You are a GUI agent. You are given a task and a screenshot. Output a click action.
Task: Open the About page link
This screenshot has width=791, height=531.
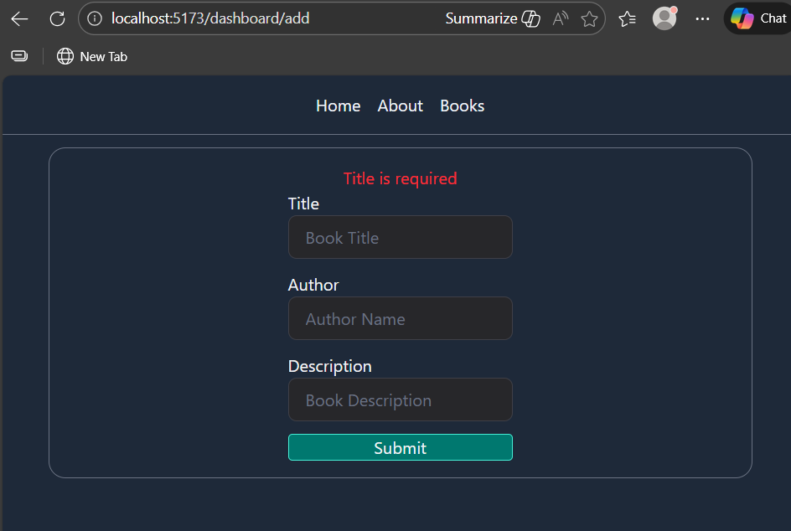400,106
